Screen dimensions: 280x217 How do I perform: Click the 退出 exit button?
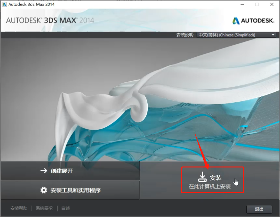pos(259,209)
